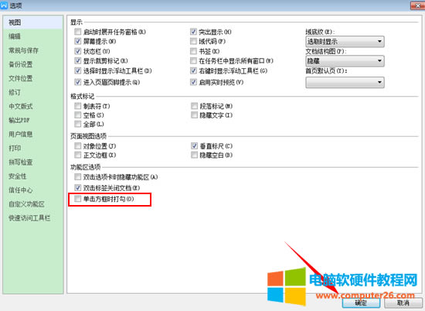The image size is (425, 311).
Task: Toggle 状态栏 checkbox
Action: (78, 51)
